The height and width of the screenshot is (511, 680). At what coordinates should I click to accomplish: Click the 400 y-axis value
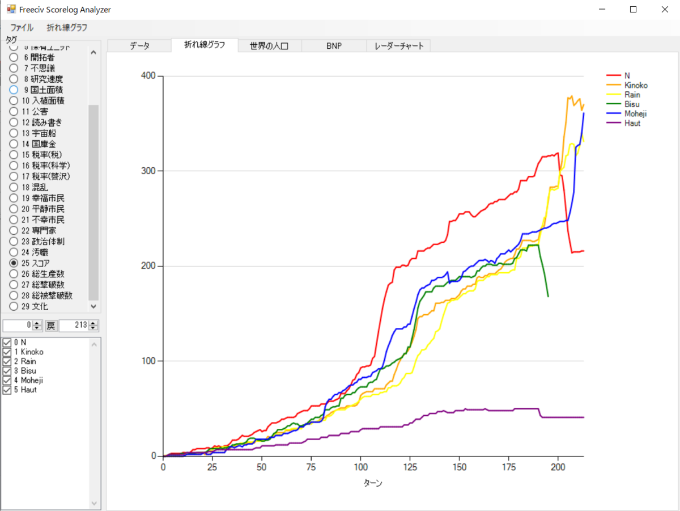pos(148,76)
